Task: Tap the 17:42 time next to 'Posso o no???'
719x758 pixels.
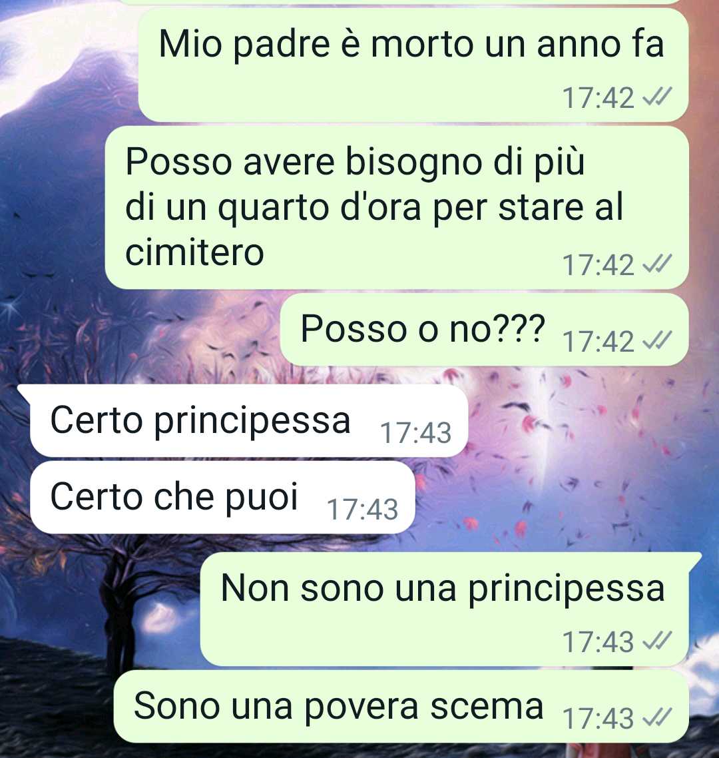Action: tap(599, 341)
